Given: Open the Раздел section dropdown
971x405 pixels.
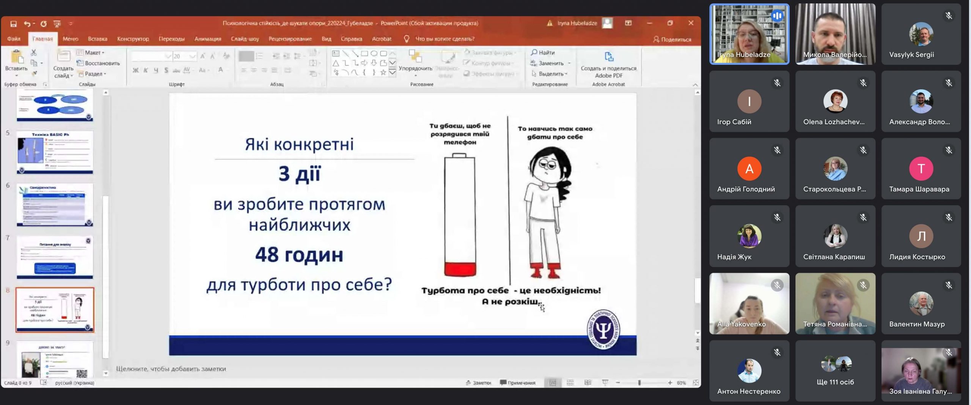Looking at the screenshot, I should pyautogui.click(x=93, y=74).
